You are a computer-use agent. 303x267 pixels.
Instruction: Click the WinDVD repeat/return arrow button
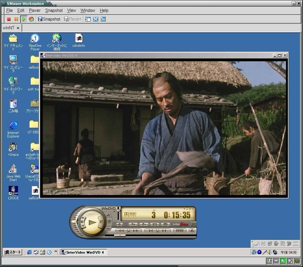133,224
